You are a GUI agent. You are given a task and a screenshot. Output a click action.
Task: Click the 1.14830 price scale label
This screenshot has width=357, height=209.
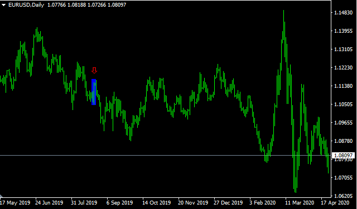[x=343, y=13]
